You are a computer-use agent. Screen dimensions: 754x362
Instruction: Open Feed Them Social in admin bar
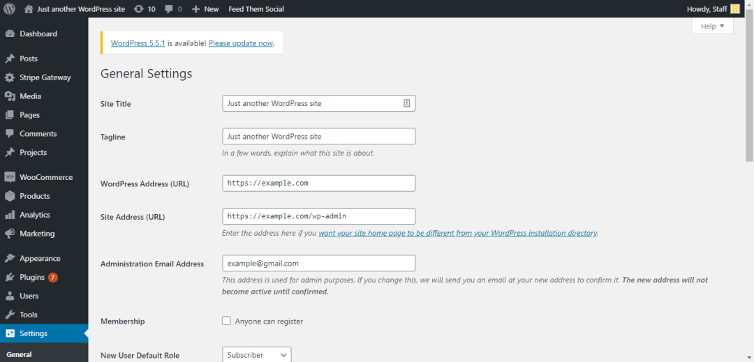(x=256, y=9)
